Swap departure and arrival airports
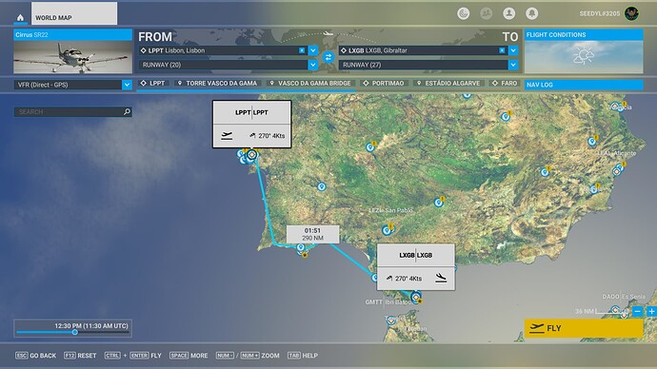 click(328, 57)
